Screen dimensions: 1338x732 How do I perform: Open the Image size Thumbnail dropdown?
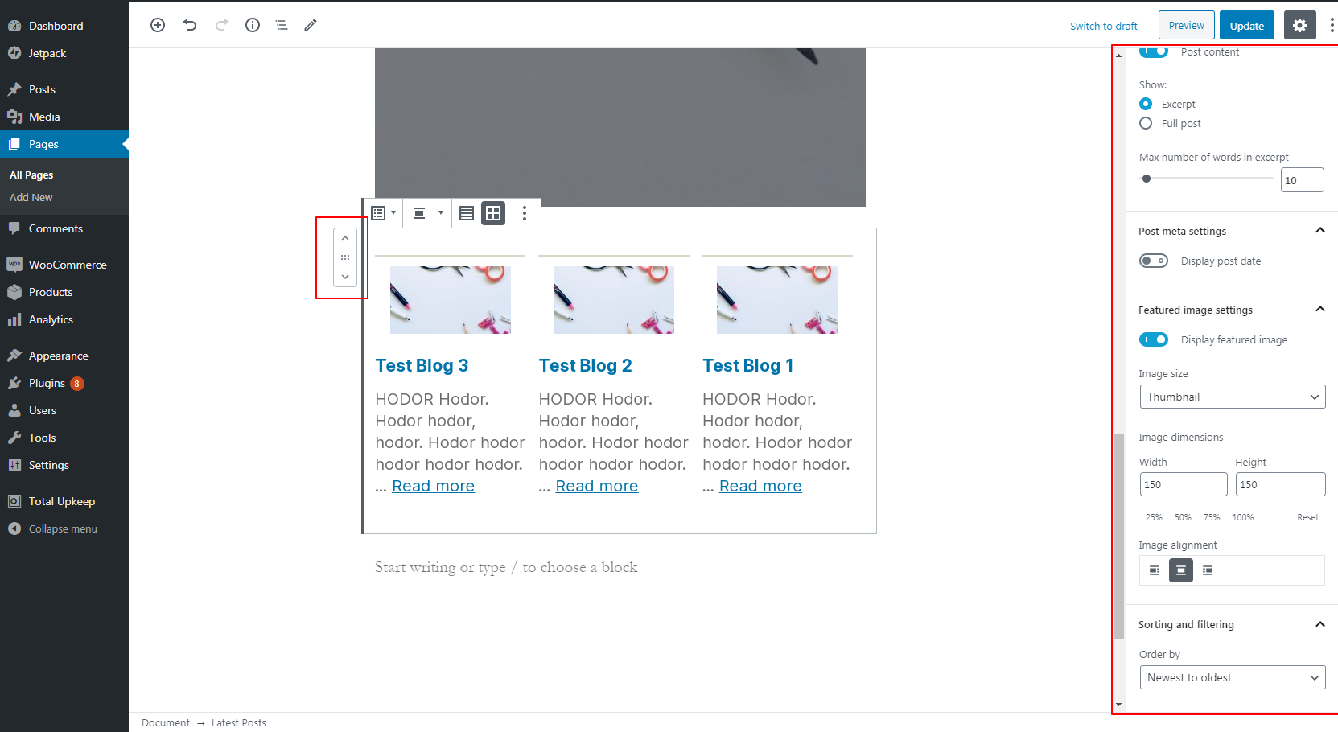(1232, 396)
